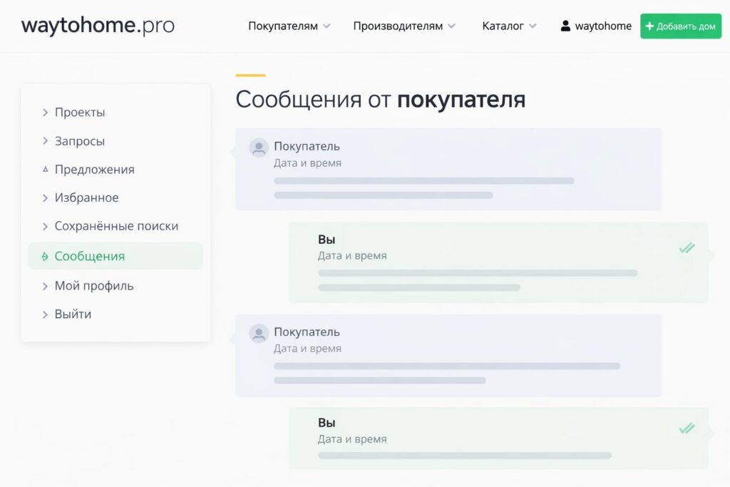This screenshot has height=487, width=730.
Task: Open Проекты in the sidebar
Action: coord(79,113)
